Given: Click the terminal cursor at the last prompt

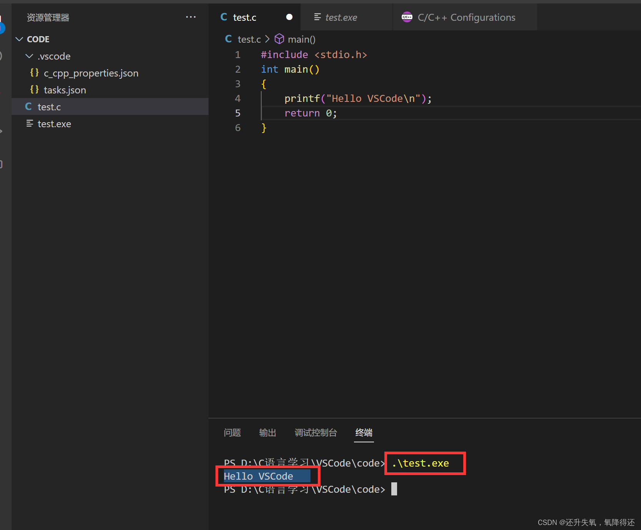Looking at the screenshot, I should pos(394,489).
